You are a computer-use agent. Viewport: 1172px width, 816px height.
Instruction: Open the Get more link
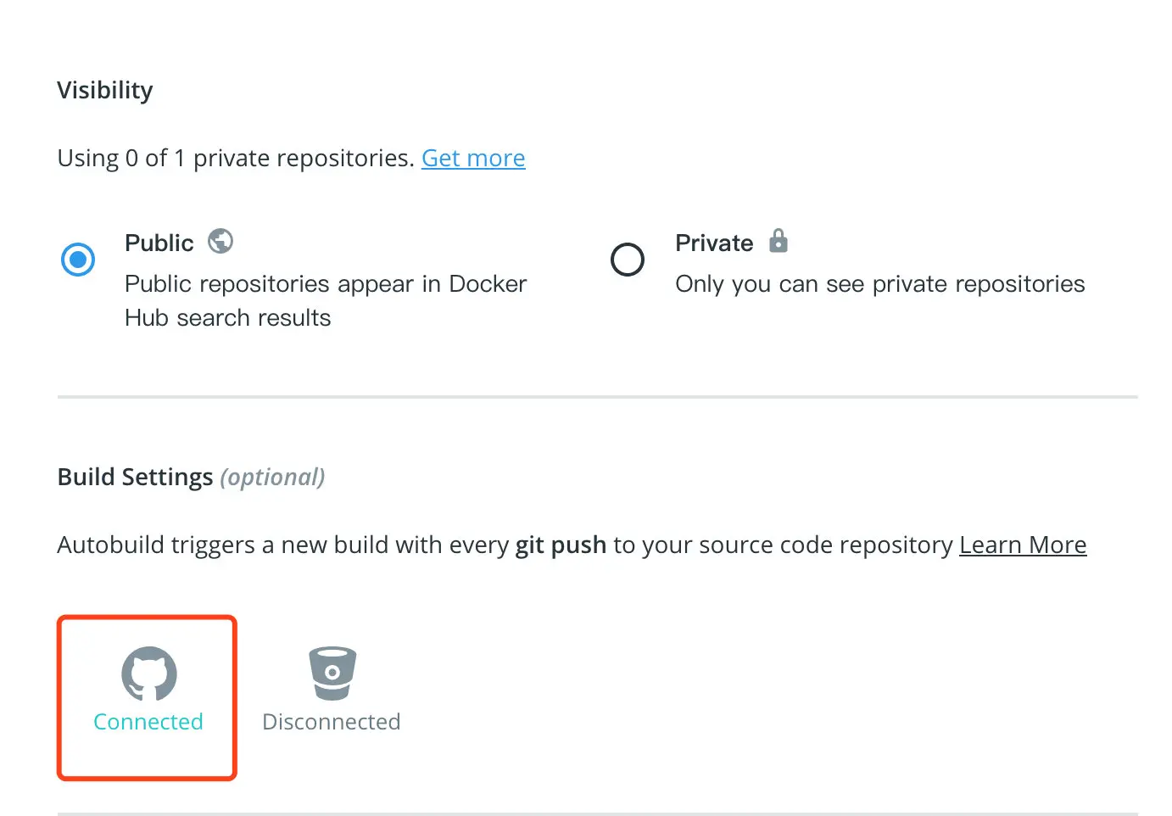coord(473,158)
